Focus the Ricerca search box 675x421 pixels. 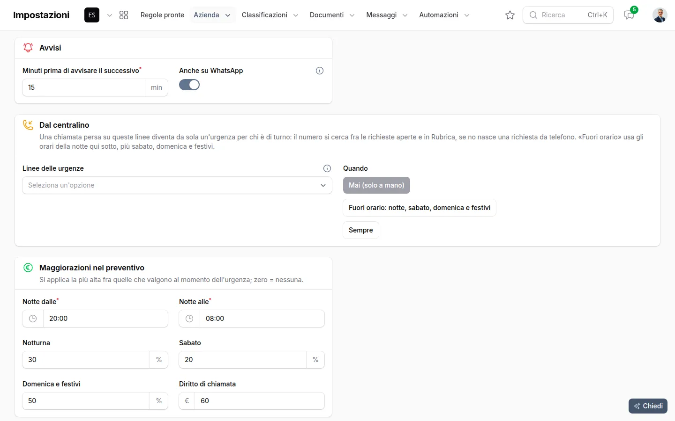tap(568, 15)
